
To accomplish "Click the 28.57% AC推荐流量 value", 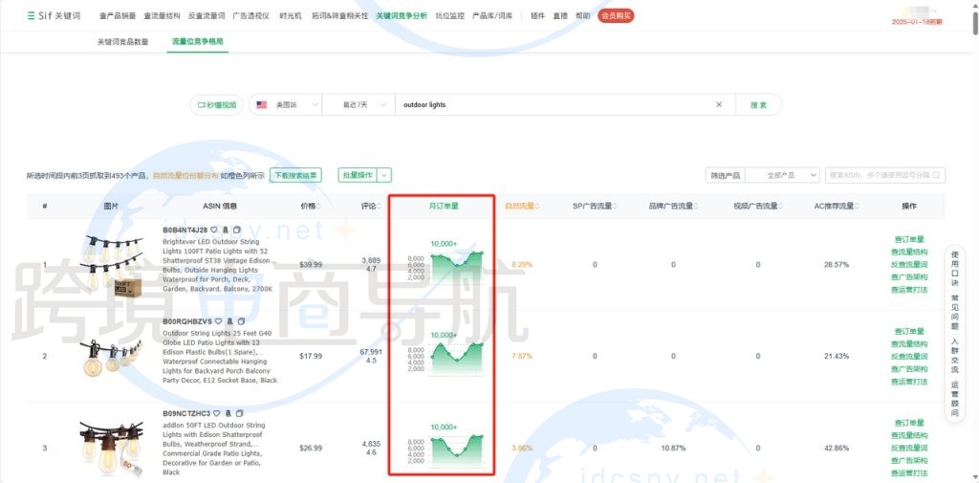I will pos(836,265).
